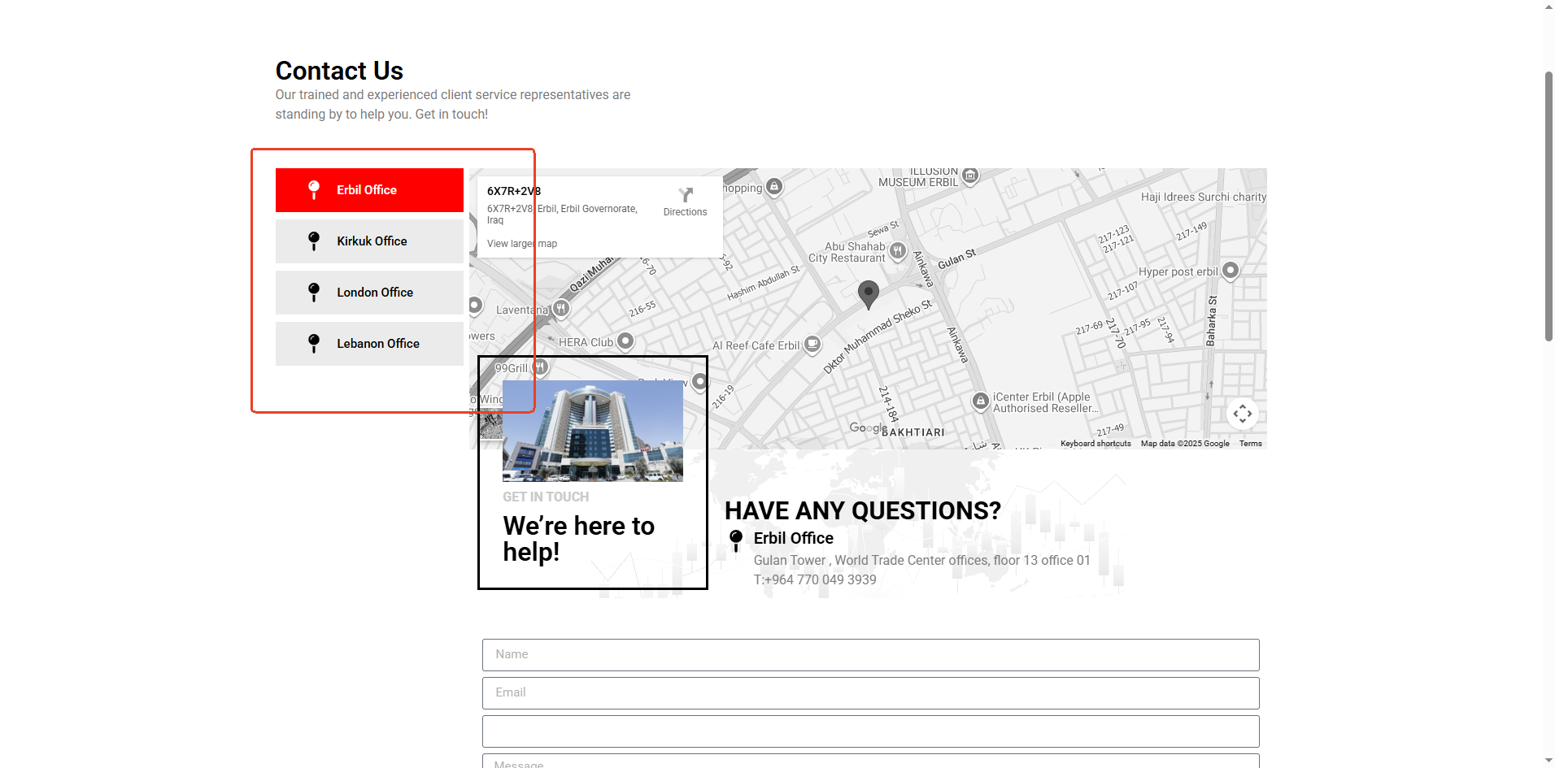Click the Gulan Tower building photo
This screenshot has height=768, width=1555.
pyautogui.click(x=593, y=432)
